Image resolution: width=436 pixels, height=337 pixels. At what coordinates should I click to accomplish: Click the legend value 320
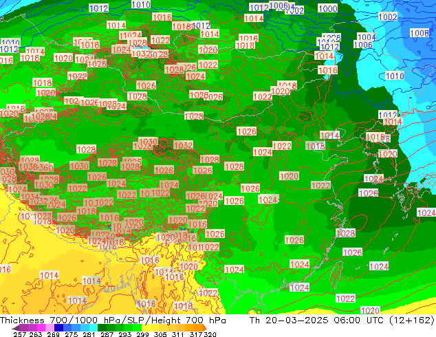210,334
